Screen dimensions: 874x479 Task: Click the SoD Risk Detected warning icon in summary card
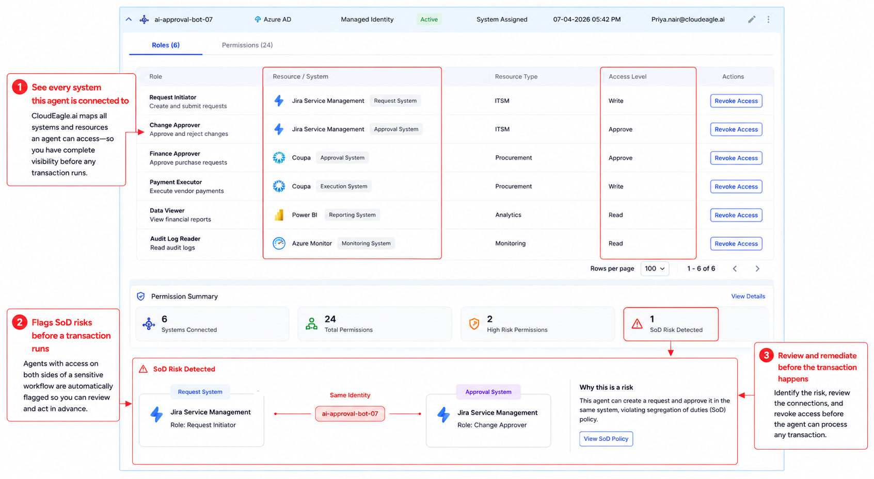pyautogui.click(x=637, y=324)
